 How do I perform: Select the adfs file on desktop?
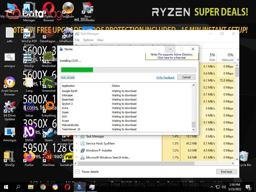pyautogui.click(x=10, y=35)
